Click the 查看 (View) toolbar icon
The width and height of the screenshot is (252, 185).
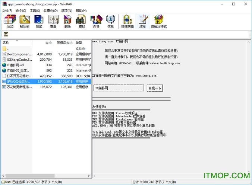tap(53, 21)
